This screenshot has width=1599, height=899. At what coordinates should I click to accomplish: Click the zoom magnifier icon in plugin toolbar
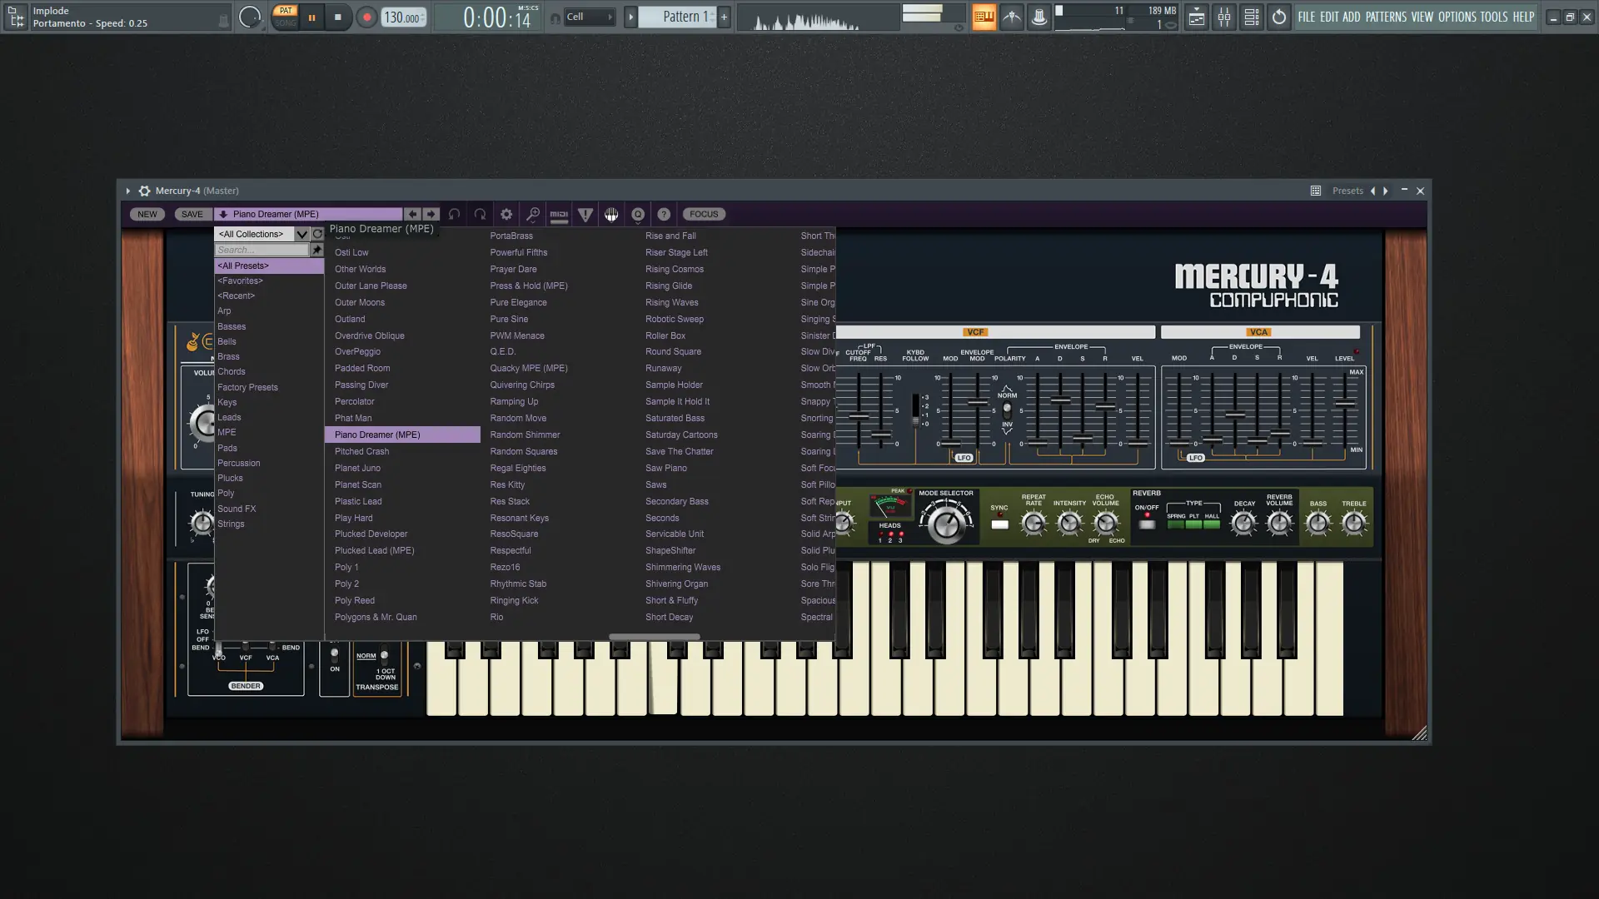pos(533,215)
